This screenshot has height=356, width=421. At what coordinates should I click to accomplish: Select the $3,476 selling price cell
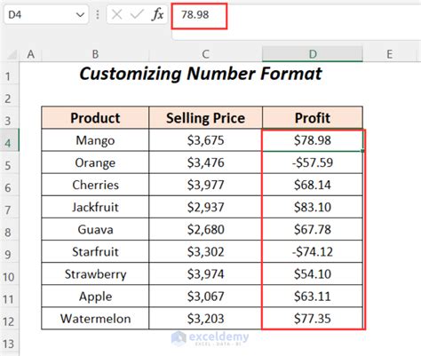205,162
